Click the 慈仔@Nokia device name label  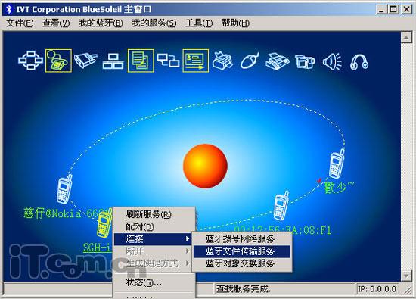pos(67,213)
